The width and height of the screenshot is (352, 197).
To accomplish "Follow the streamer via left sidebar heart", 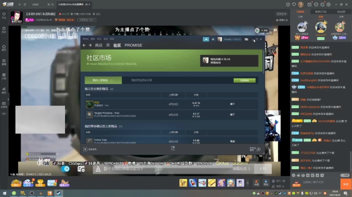I will tap(4, 16).
